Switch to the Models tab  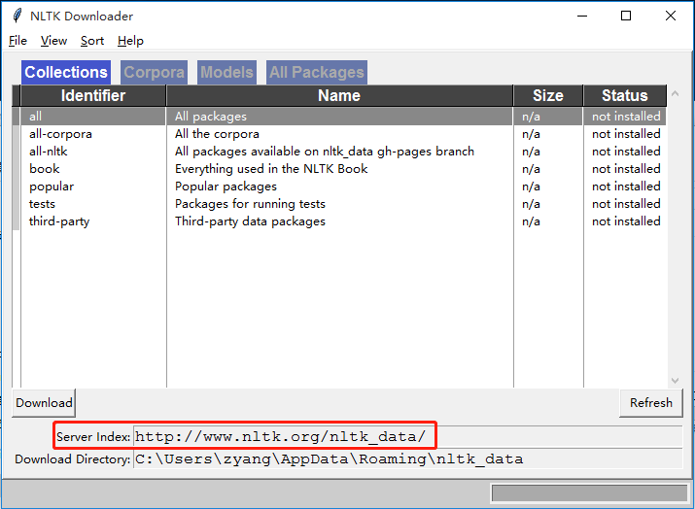click(x=226, y=72)
